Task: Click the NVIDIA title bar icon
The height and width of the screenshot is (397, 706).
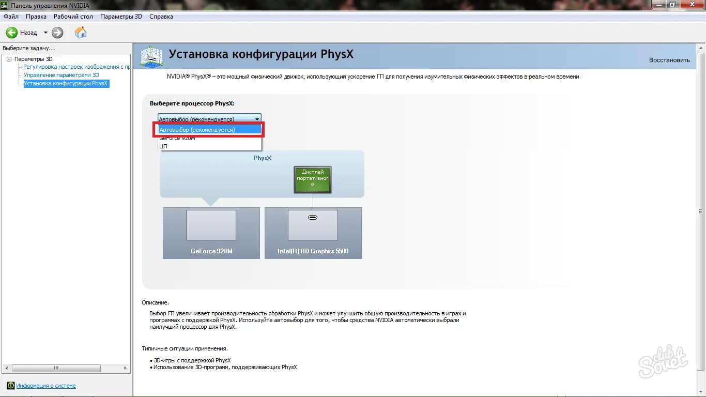Action: 5,5
